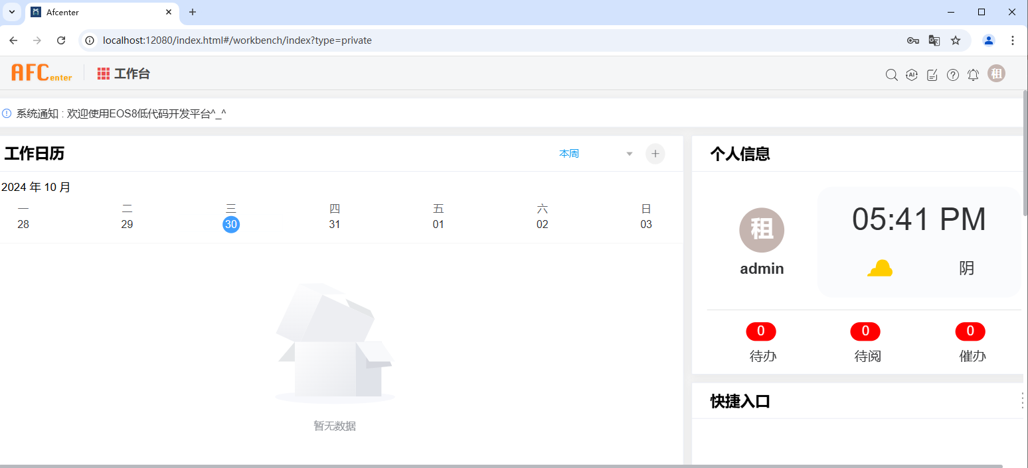Open the notification bell icon
Viewport: 1028px width, 468px height.
tap(973, 75)
